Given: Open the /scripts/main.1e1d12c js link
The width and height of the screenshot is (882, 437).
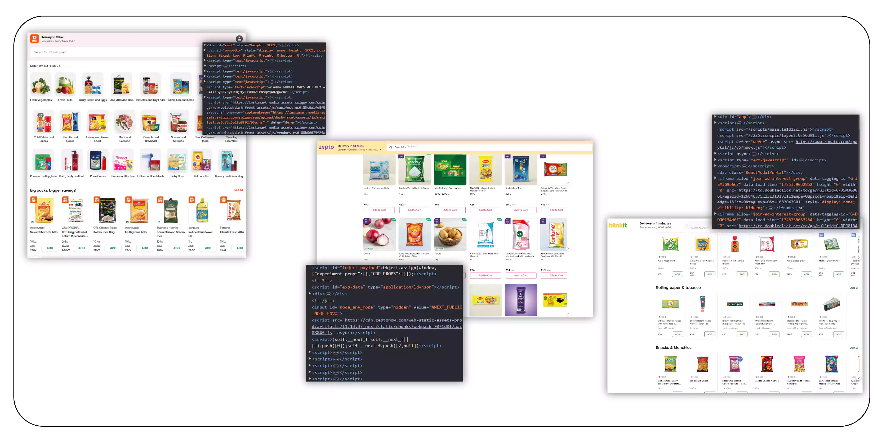Looking at the screenshot, I should 778,129.
